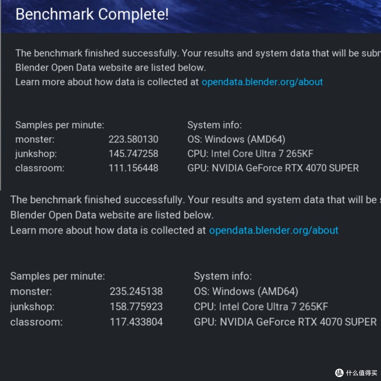Viewport: 381px width, 381px height.
Task: Click the 什么值得买 watermark text
Action: point(362,373)
